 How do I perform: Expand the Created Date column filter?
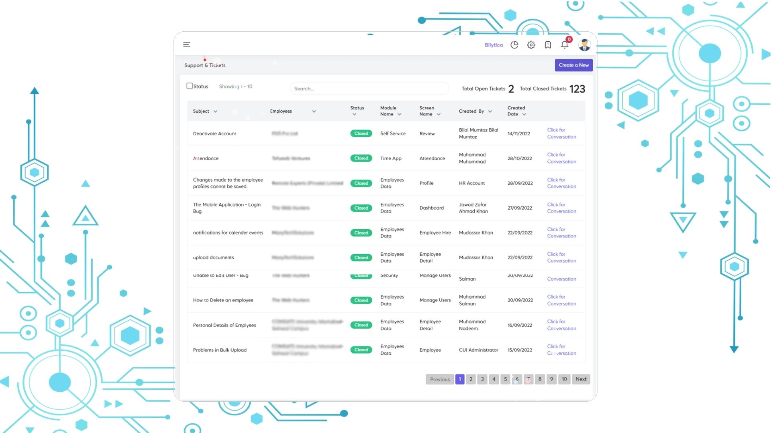(x=524, y=114)
